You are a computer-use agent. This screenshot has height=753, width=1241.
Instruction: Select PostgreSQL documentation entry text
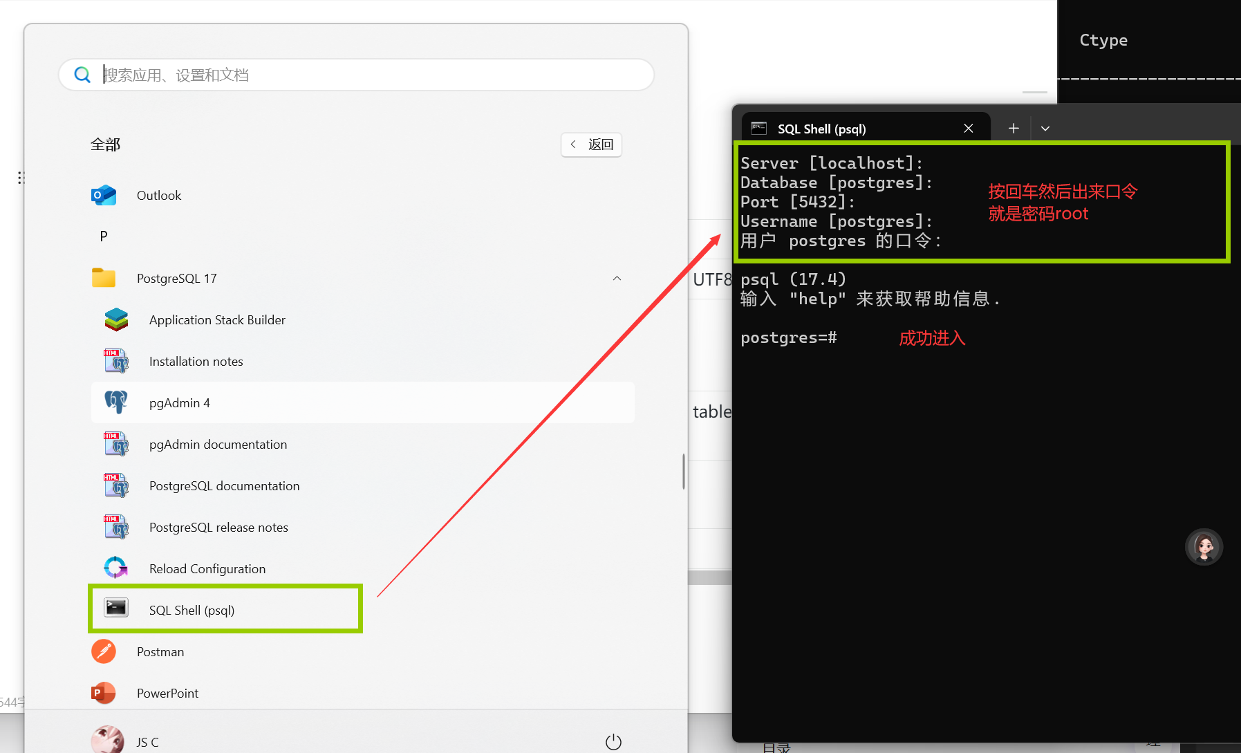(x=225, y=485)
